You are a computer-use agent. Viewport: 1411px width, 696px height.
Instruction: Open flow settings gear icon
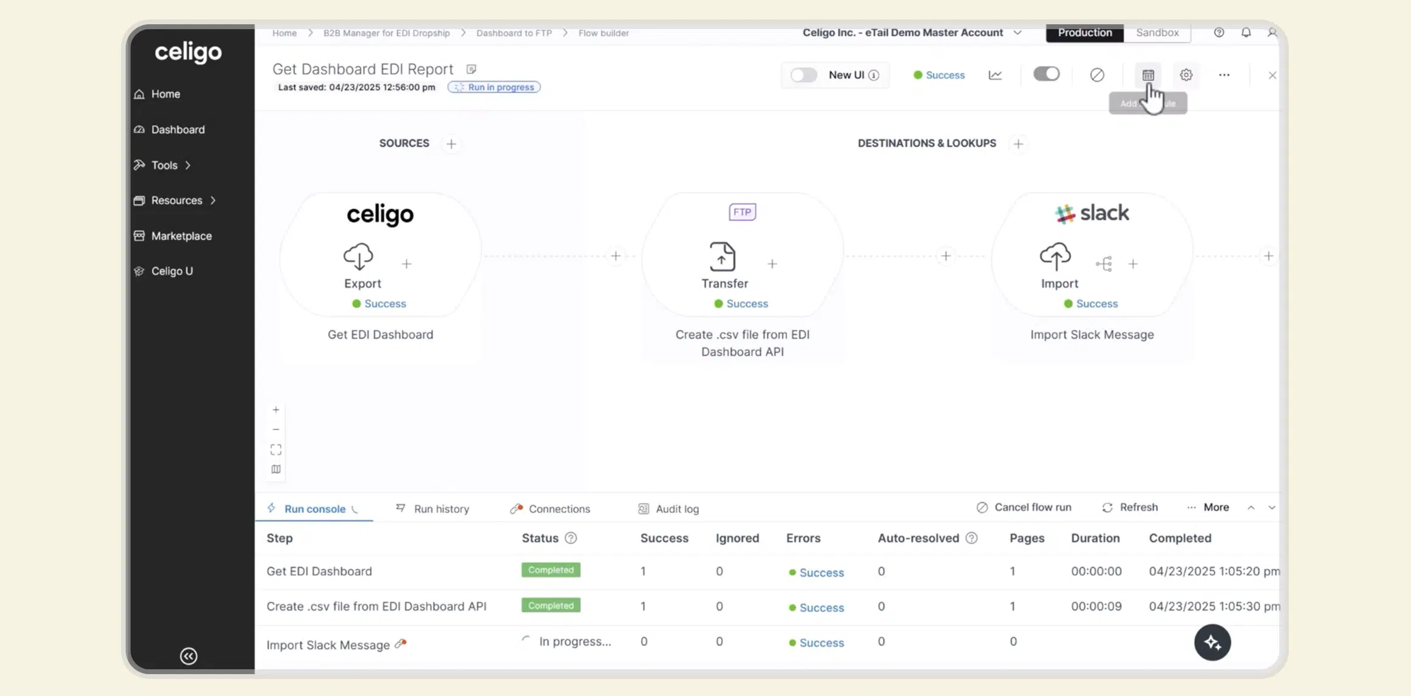tap(1186, 75)
